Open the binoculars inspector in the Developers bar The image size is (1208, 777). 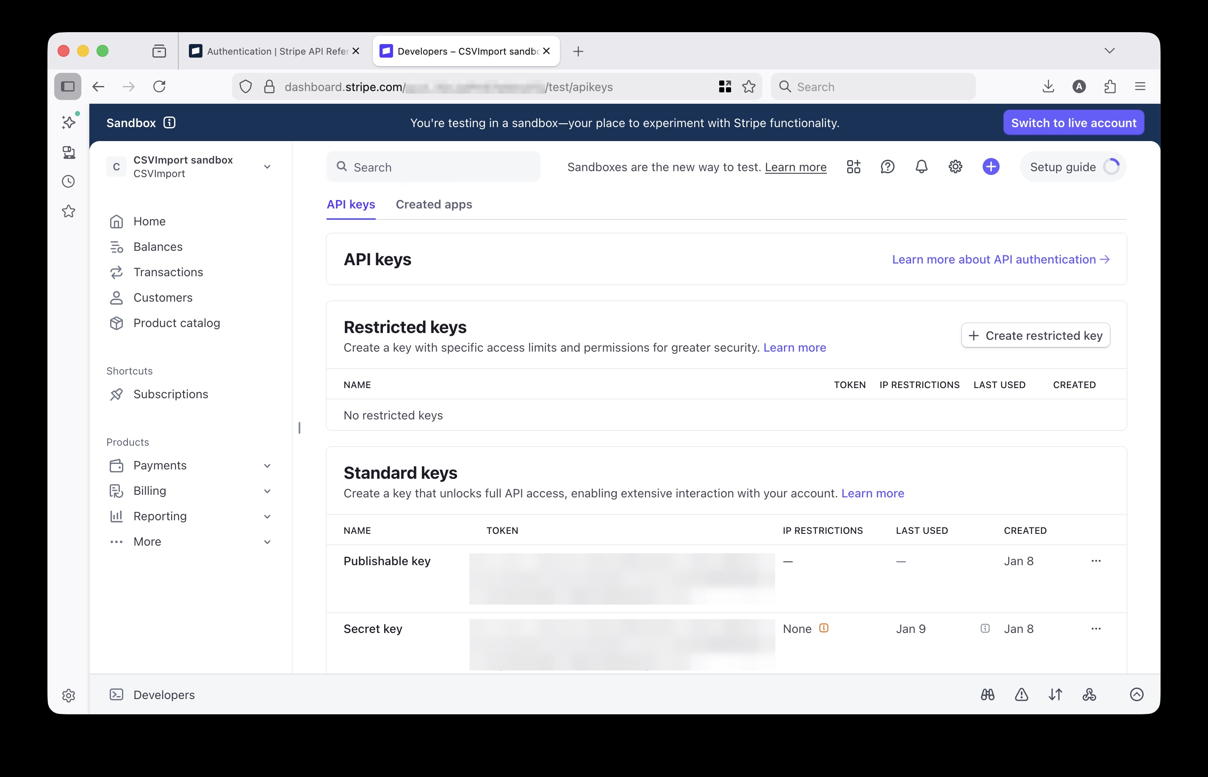[x=988, y=694]
